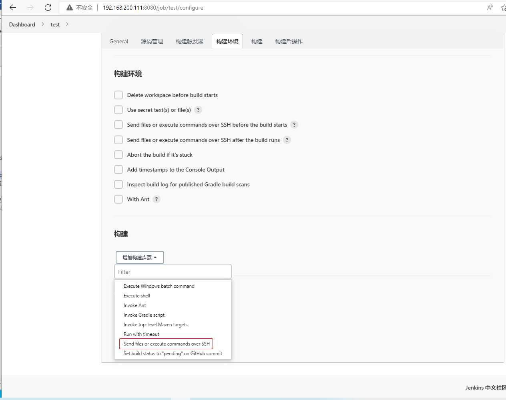This screenshot has height=400, width=506.
Task: Open help for SSH after the build runs
Action: tap(287, 140)
